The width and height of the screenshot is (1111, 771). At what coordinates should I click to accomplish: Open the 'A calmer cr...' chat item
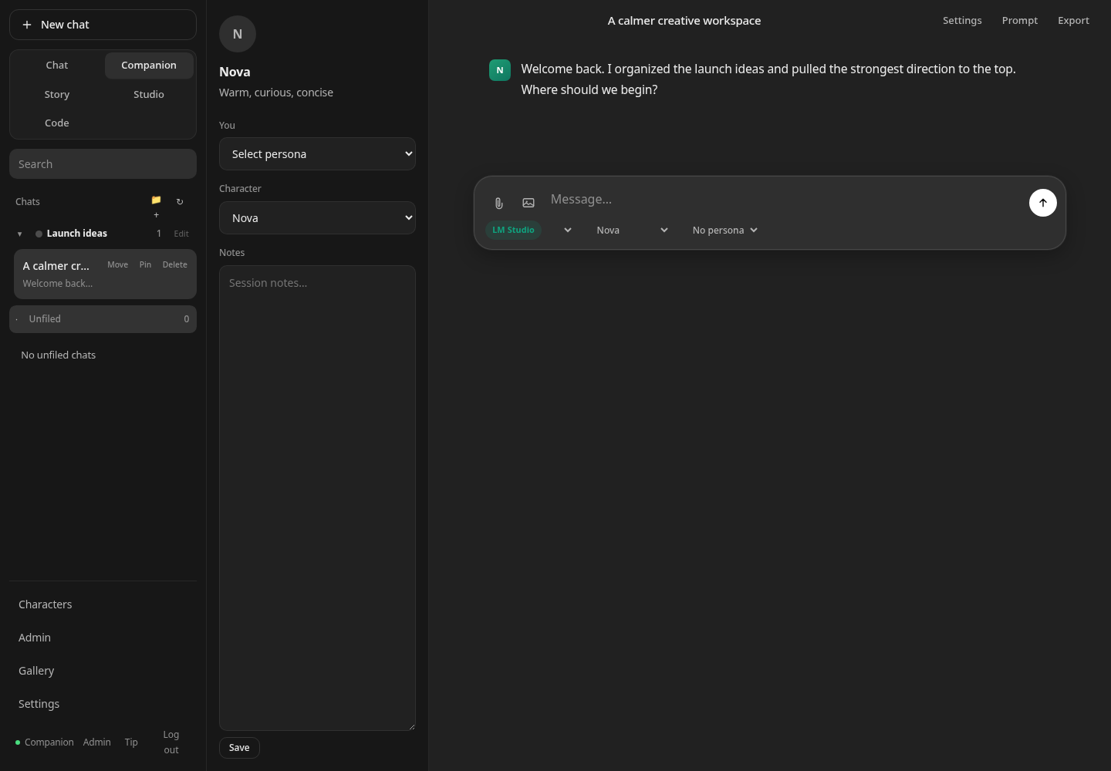point(105,274)
